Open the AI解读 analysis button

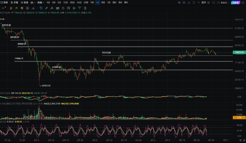coord(235,3)
